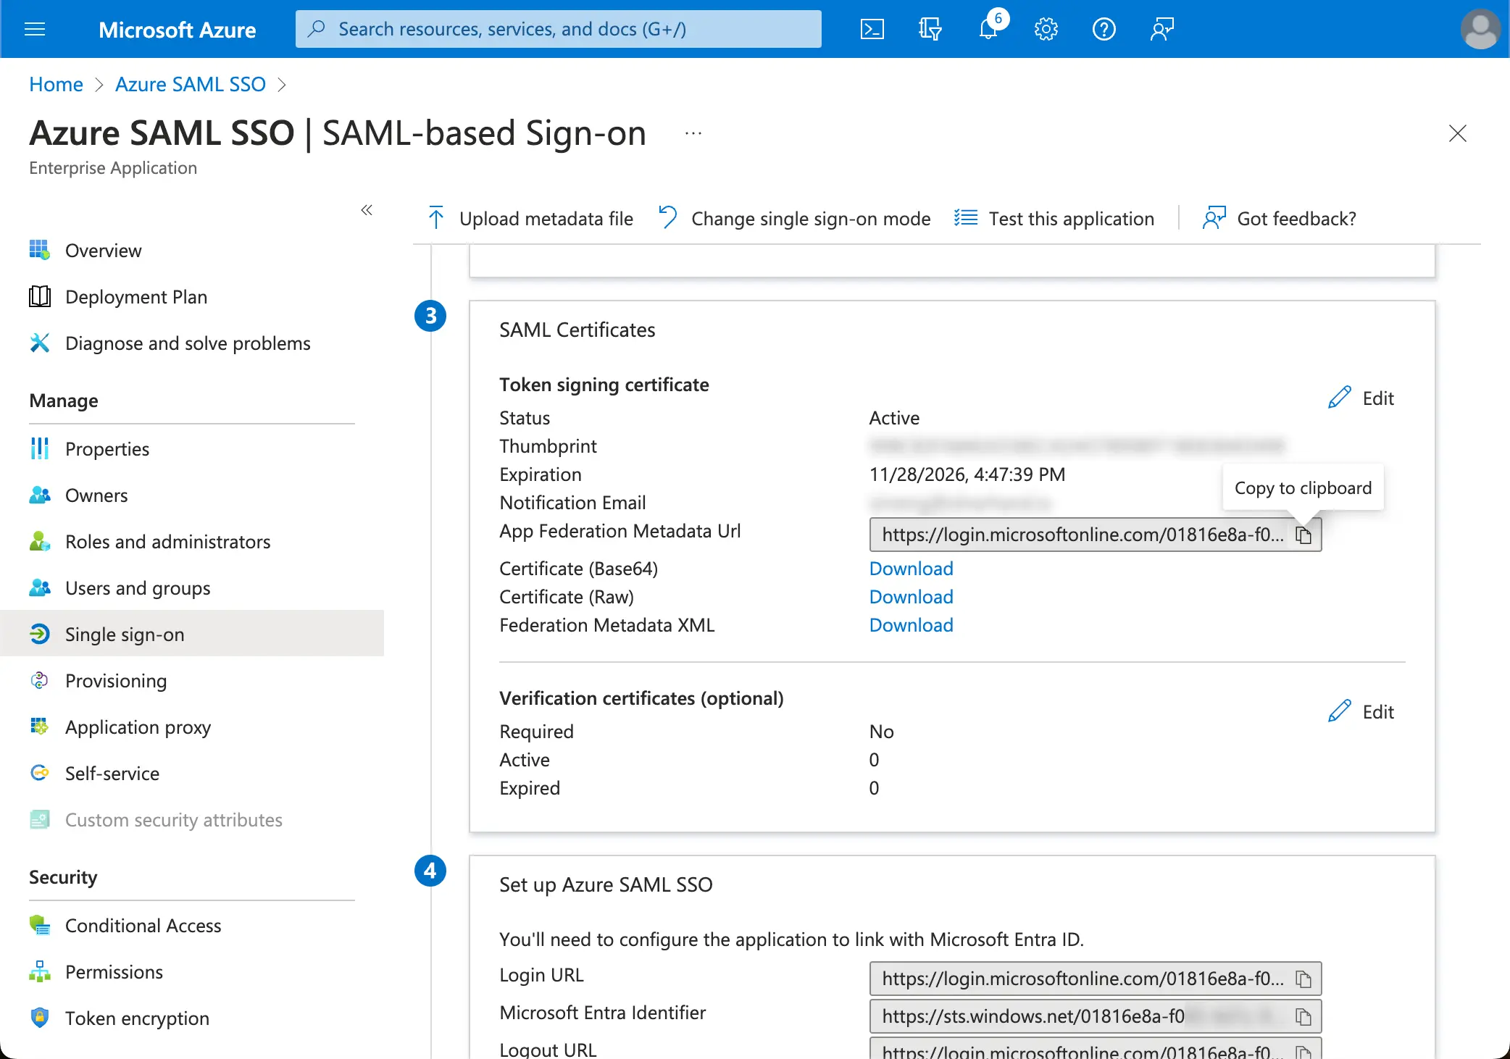Download the Certificate Base64 file
Viewport: 1510px width, 1059px height.
[x=910, y=568]
